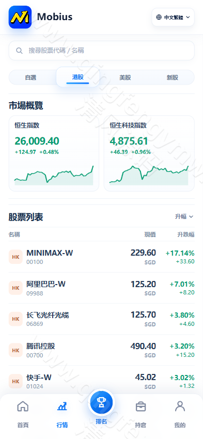Click the search magnifier icon
203x439 pixels.
point(19,51)
